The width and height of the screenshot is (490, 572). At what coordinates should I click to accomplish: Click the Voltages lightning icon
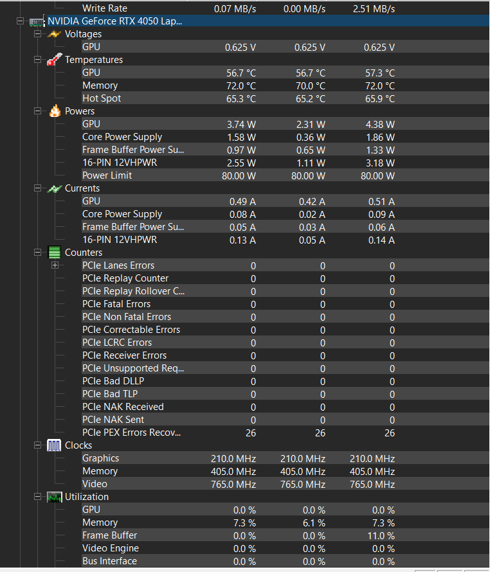54,34
